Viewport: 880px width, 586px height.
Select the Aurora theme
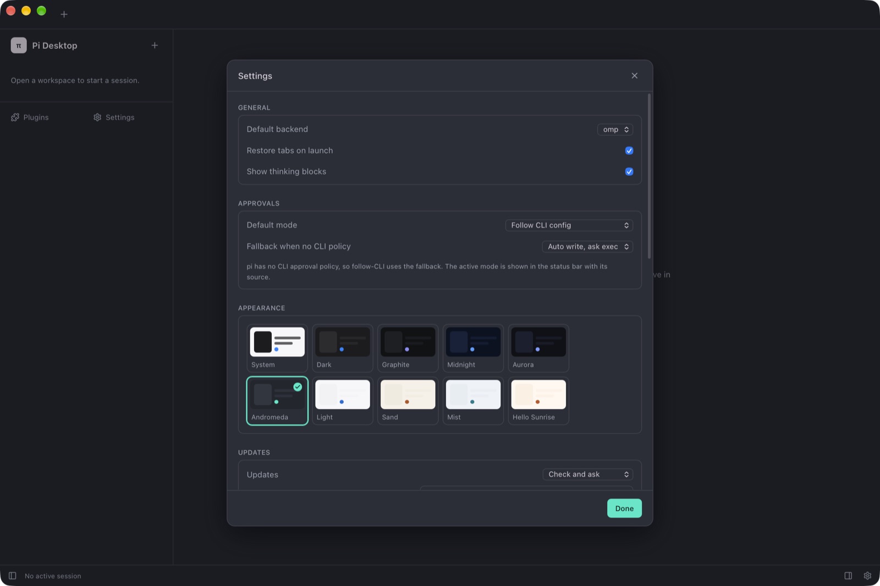(x=538, y=348)
